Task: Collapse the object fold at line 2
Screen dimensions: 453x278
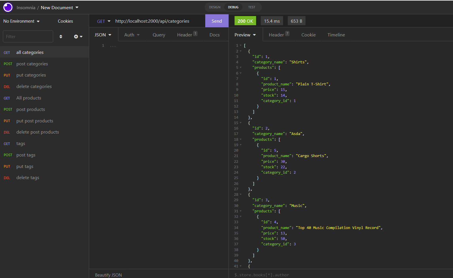Action: [x=241, y=51]
